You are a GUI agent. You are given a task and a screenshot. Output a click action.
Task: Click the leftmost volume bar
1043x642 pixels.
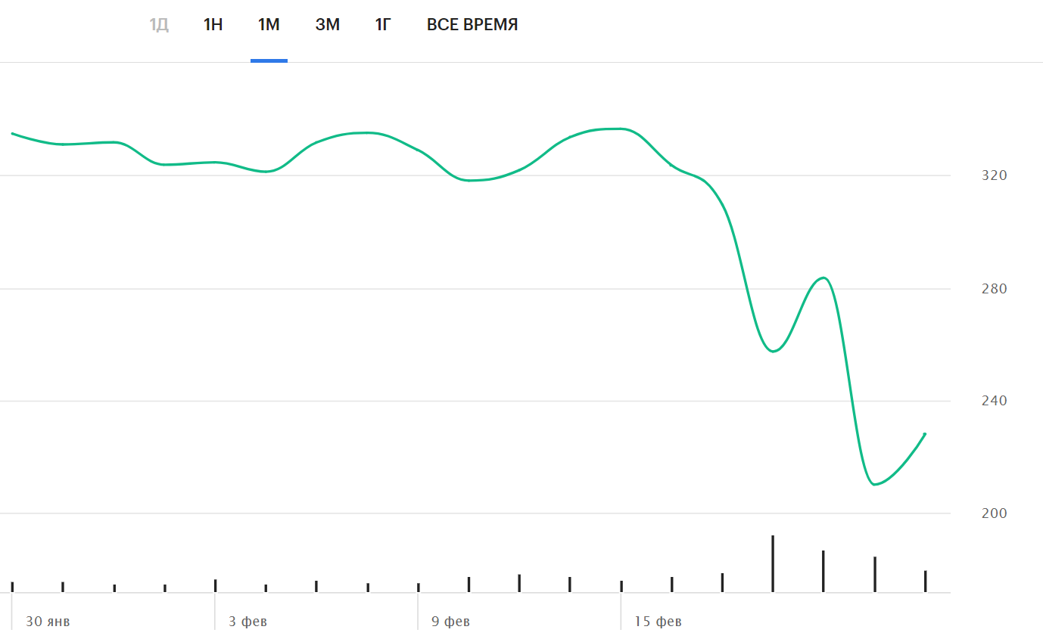pyautogui.click(x=12, y=586)
